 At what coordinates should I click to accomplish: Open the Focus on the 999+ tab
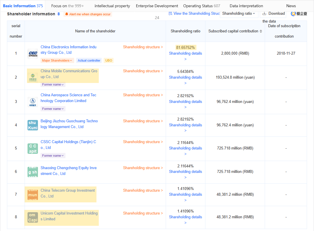click(67, 6)
